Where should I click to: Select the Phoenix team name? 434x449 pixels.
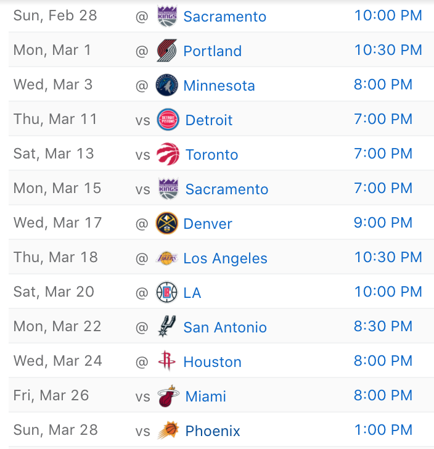pyautogui.click(x=213, y=431)
